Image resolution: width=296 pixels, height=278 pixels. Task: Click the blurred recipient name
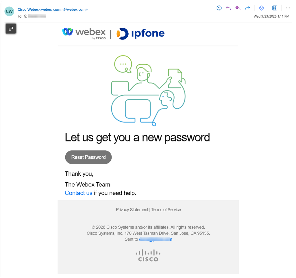click(x=37, y=16)
